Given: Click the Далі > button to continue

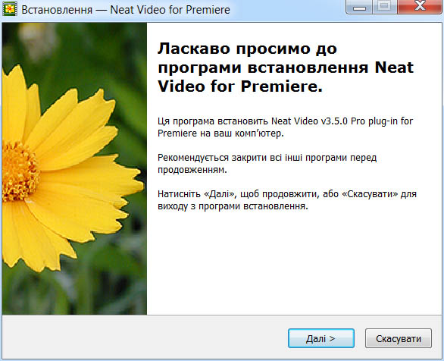Looking at the screenshot, I should tap(321, 338).
